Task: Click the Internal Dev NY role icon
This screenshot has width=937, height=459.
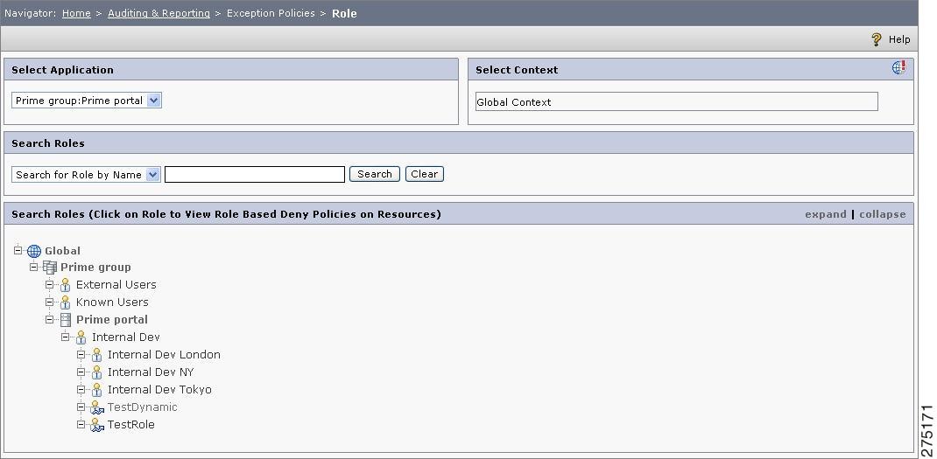Action: pyautogui.click(x=97, y=372)
